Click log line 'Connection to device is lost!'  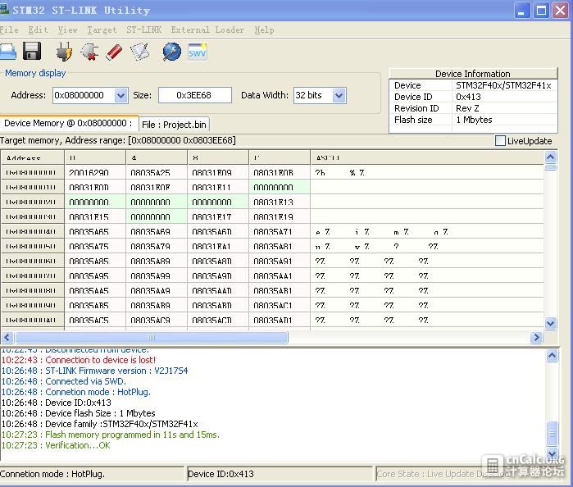coord(79,360)
